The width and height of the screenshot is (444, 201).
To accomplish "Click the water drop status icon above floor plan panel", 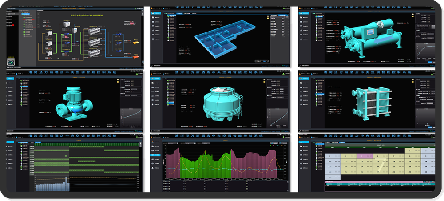I will point(164,8).
